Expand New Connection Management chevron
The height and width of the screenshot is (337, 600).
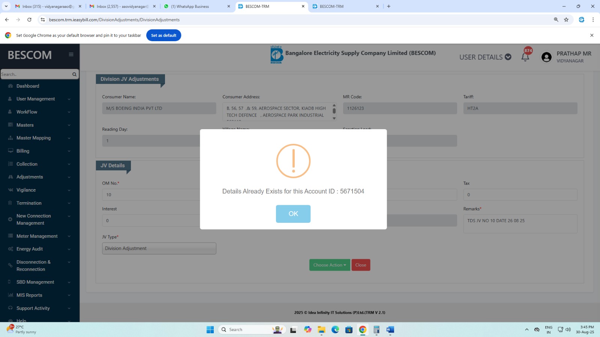point(69,216)
